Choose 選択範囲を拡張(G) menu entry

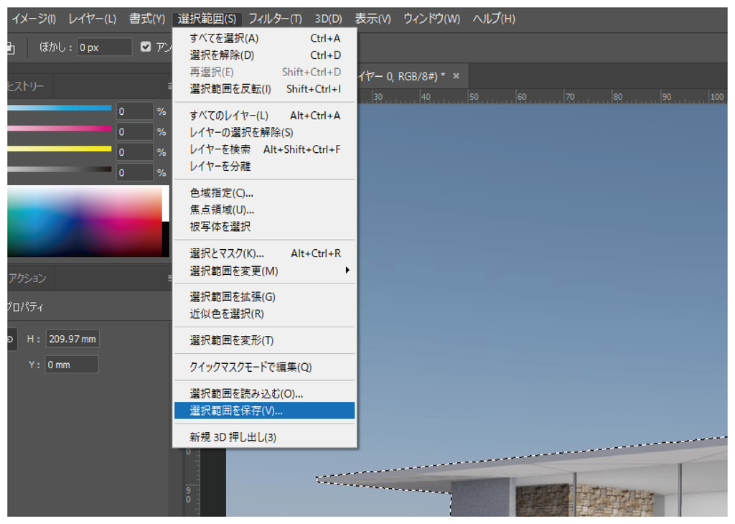click(x=265, y=297)
